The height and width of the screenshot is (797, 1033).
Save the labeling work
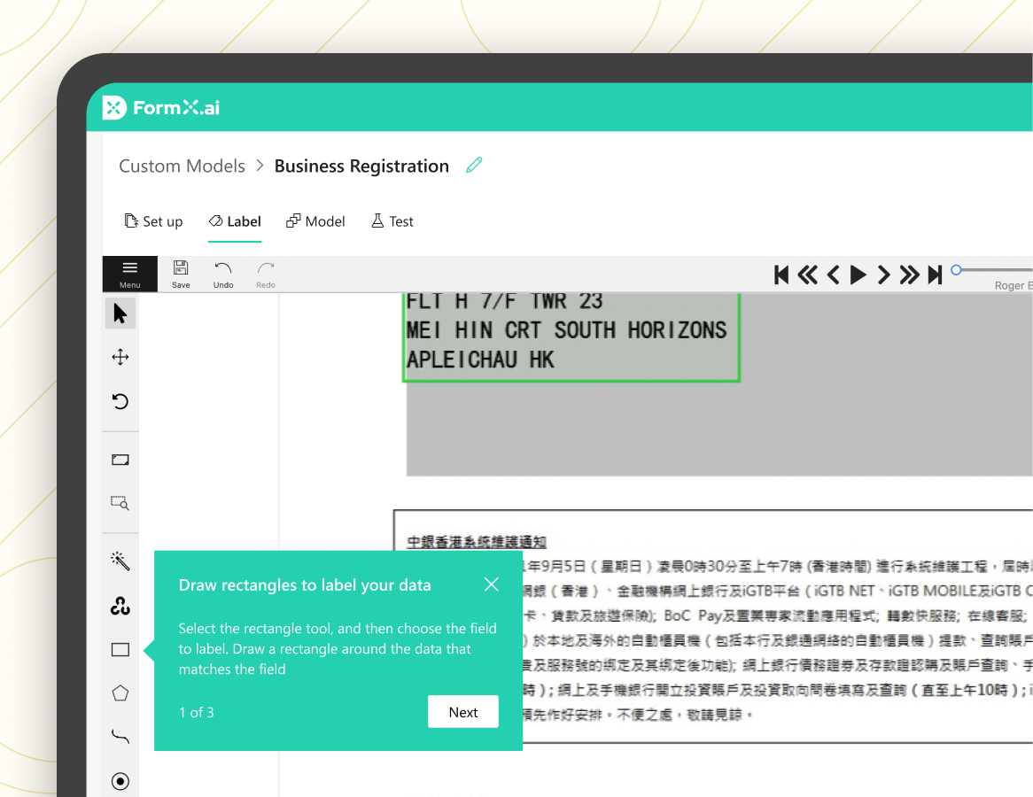[x=181, y=274]
